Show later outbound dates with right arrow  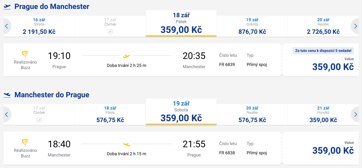[x=356, y=26]
